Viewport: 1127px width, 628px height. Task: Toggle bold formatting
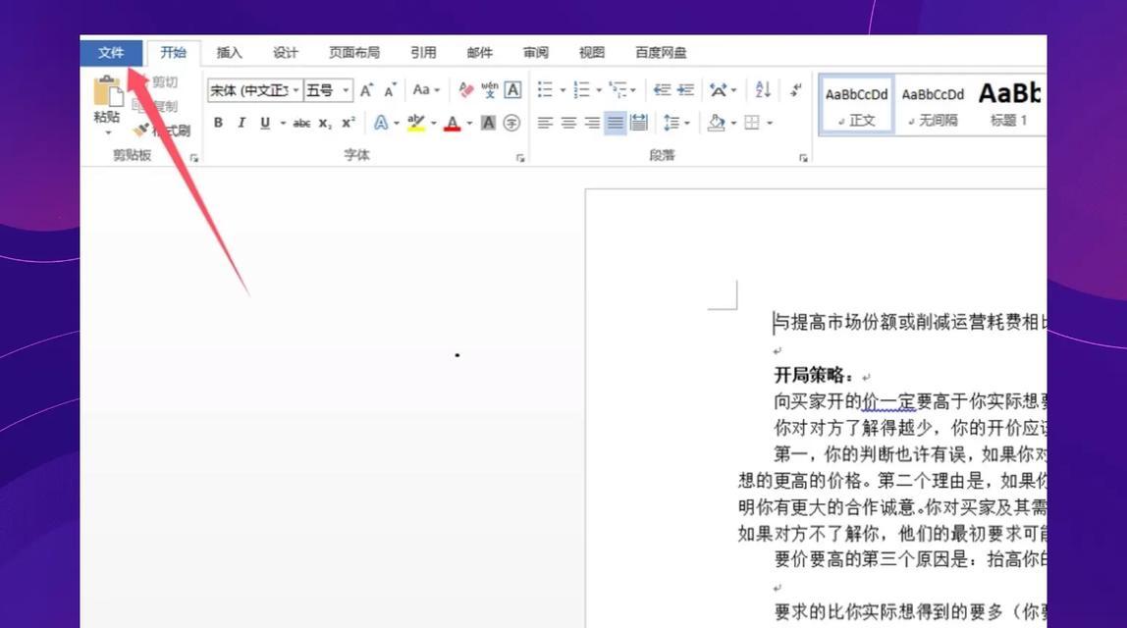click(x=218, y=123)
